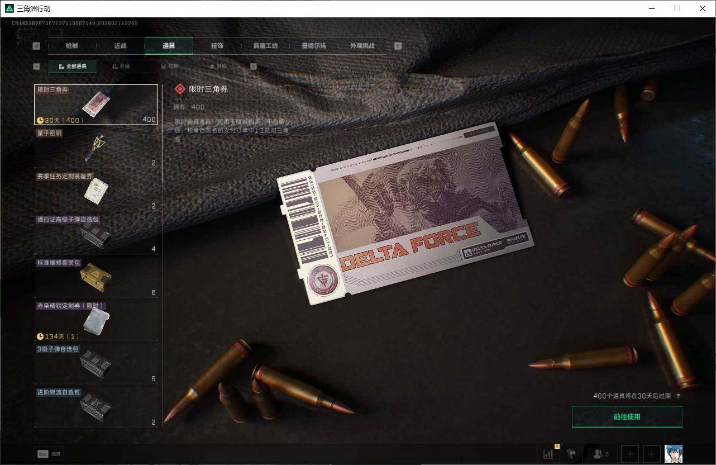Screen dimensions: 716x465
Task: Switch to the 外观挑战 tab
Action: coord(362,46)
